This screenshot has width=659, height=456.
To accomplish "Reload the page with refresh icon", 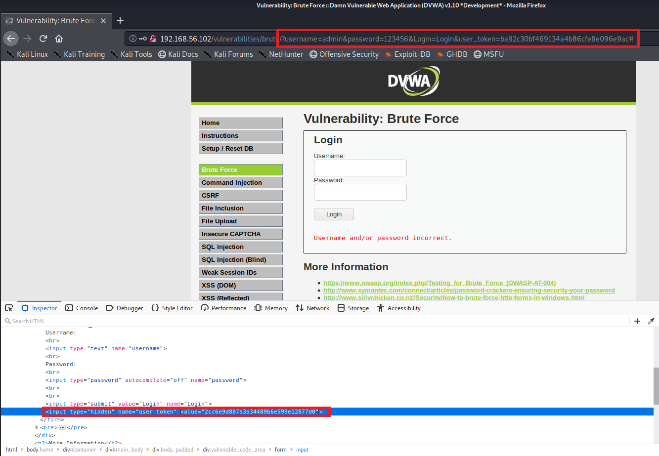I will tap(43, 39).
